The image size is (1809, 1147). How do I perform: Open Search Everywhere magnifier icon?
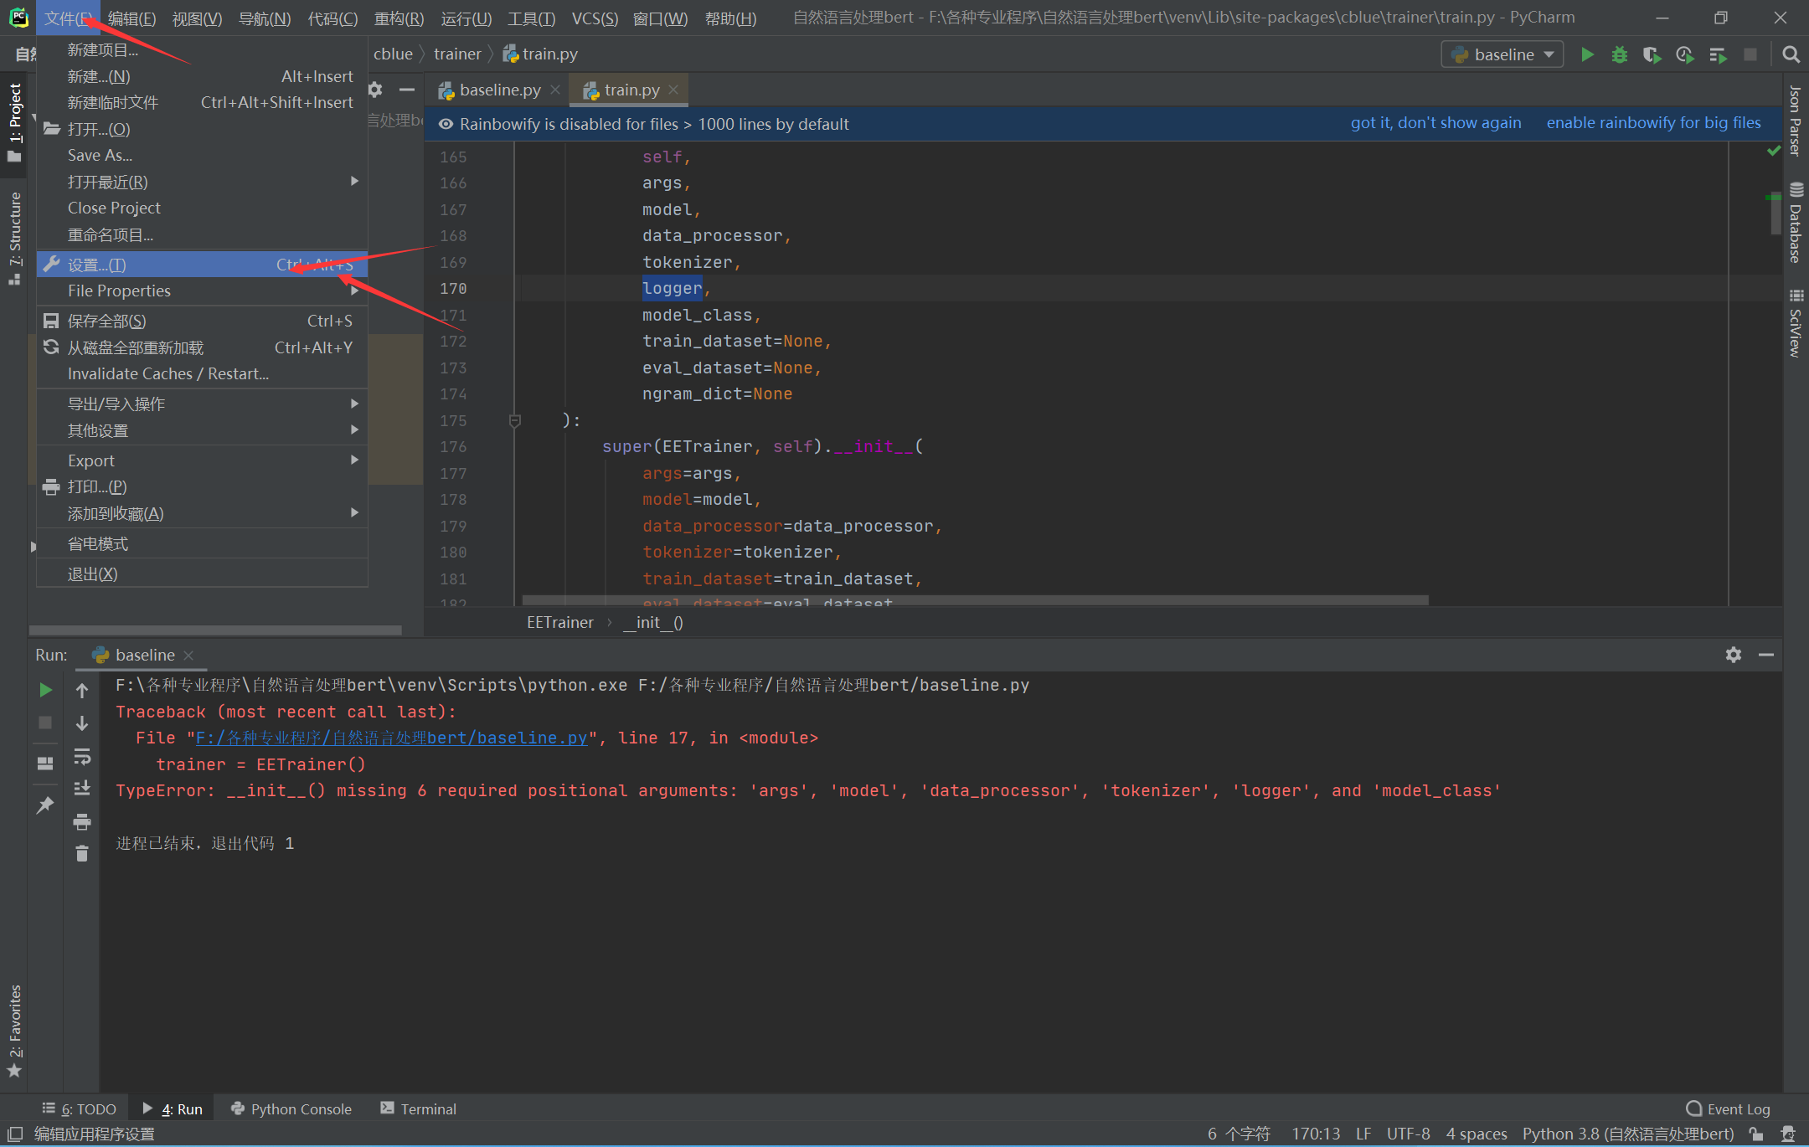pos(1791,54)
